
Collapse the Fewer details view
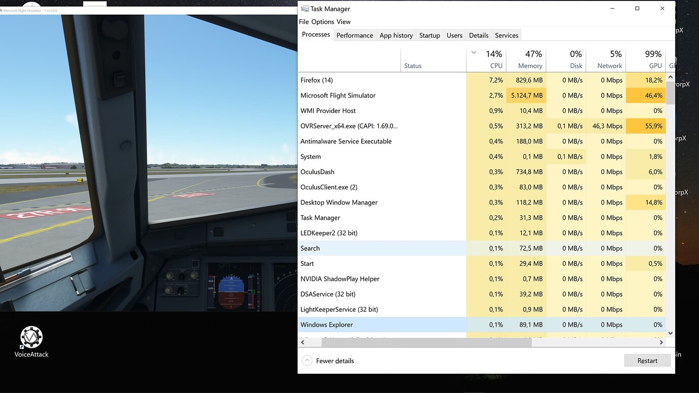click(x=335, y=360)
